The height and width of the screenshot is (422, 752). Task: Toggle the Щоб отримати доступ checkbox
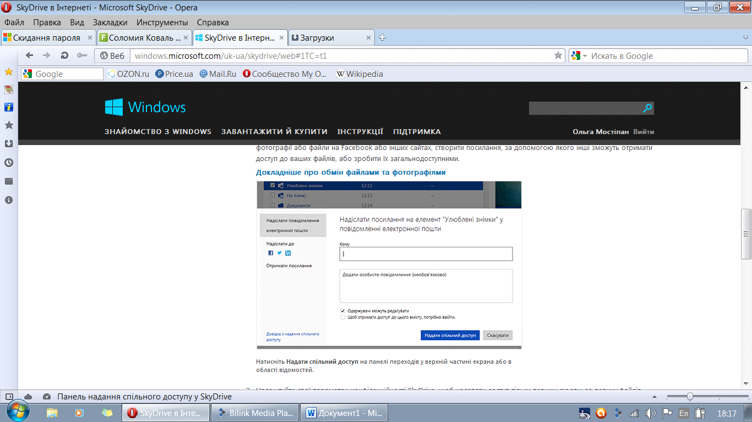[342, 317]
